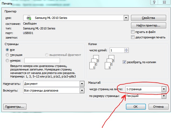Expand 'Включить' все страницы диапазона dropdown
The height and width of the screenshot is (128, 171).
[82, 90]
